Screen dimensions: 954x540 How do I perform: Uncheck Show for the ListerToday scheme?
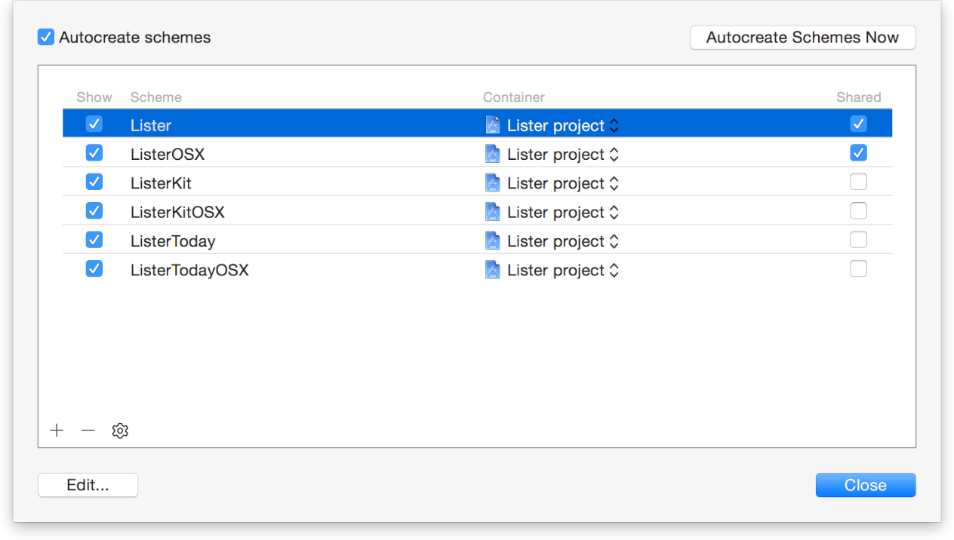click(94, 240)
